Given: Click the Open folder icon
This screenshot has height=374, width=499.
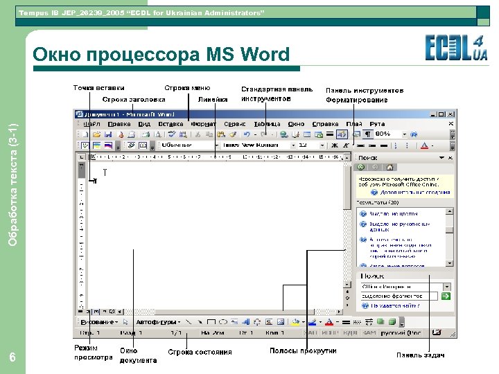Looking at the screenshot, I should click(x=96, y=134).
